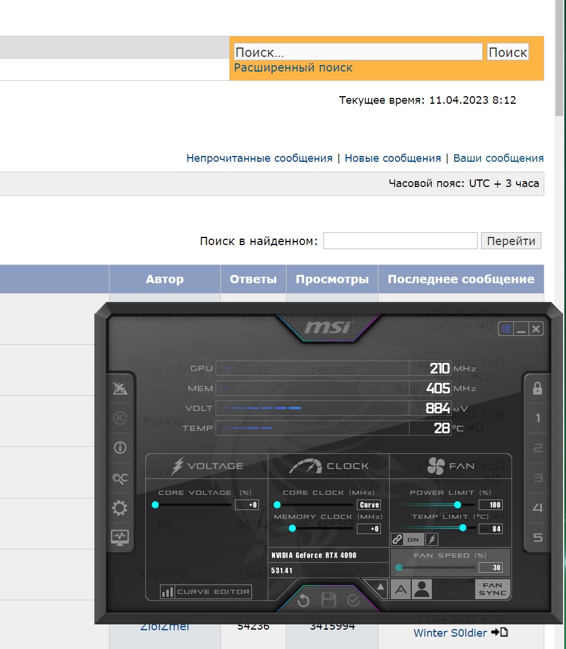Open 'Ваши сообщения' link
566x649 pixels.
pos(498,158)
